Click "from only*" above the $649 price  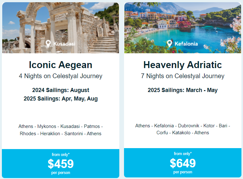click(x=182, y=154)
